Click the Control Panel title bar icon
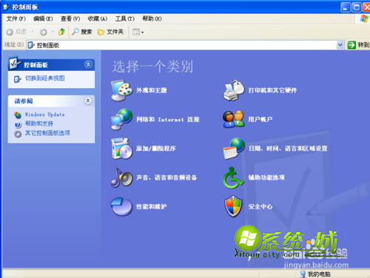This screenshot has height=278, width=370. click(x=6, y=7)
